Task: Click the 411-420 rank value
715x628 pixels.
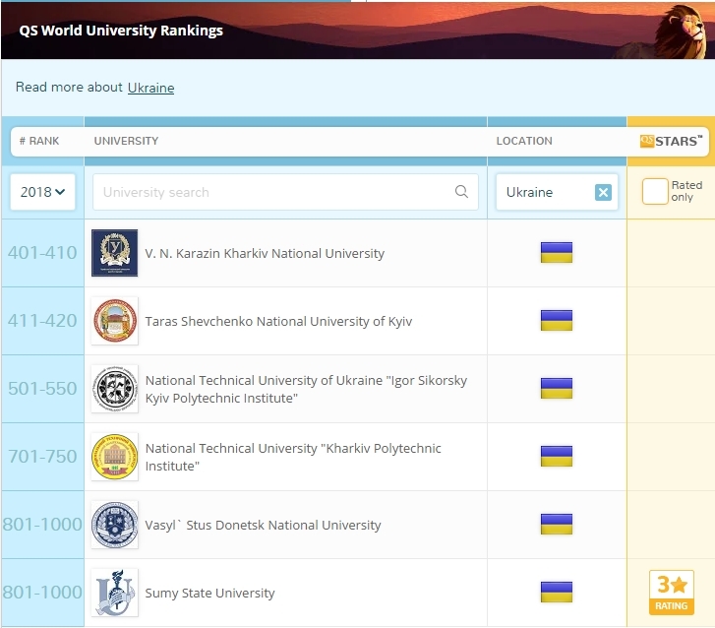Action: click(x=42, y=321)
